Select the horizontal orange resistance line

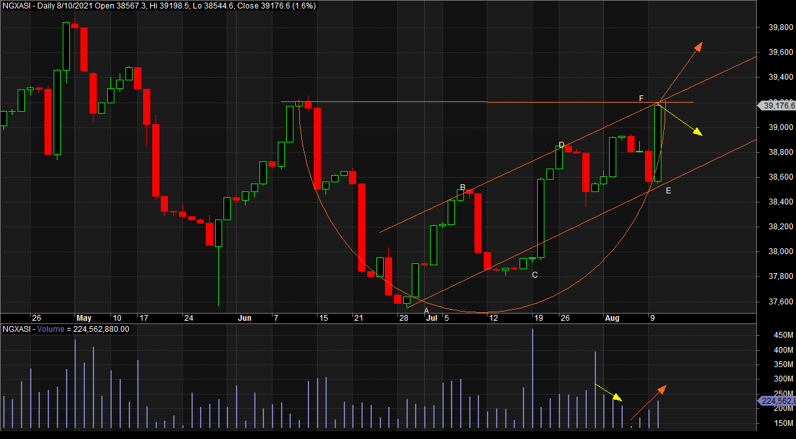[392, 102]
